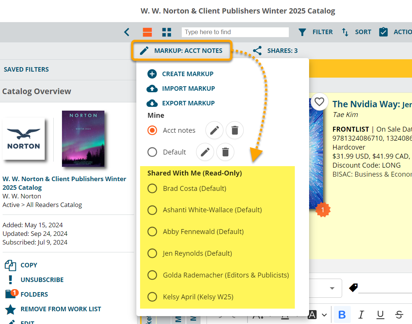Switch to the orange list view
The image size is (412, 324).
pyautogui.click(x=147, y=32)
